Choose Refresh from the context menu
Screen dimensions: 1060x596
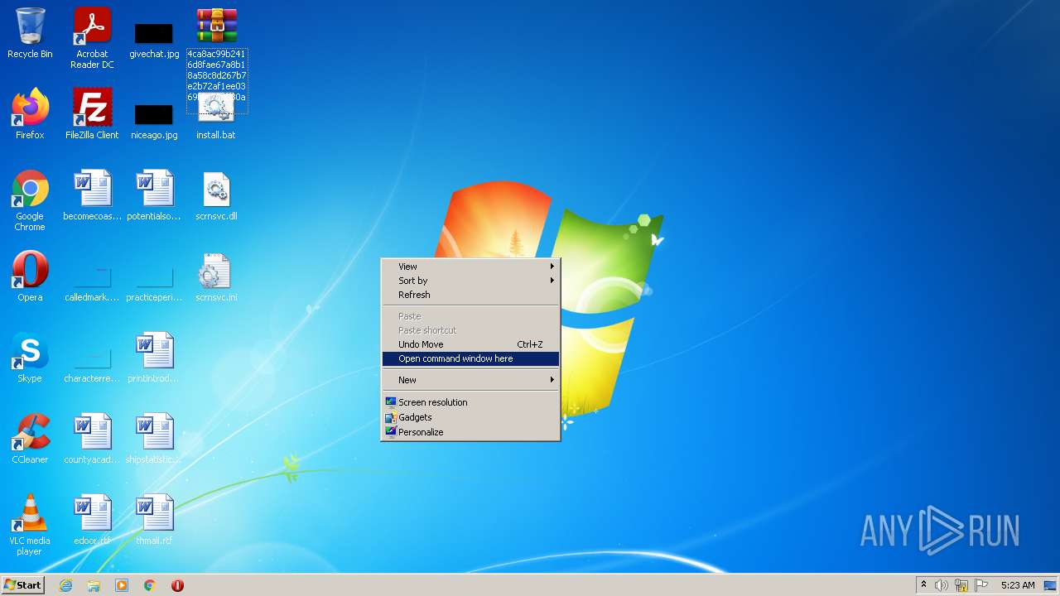tap(470, 295)
